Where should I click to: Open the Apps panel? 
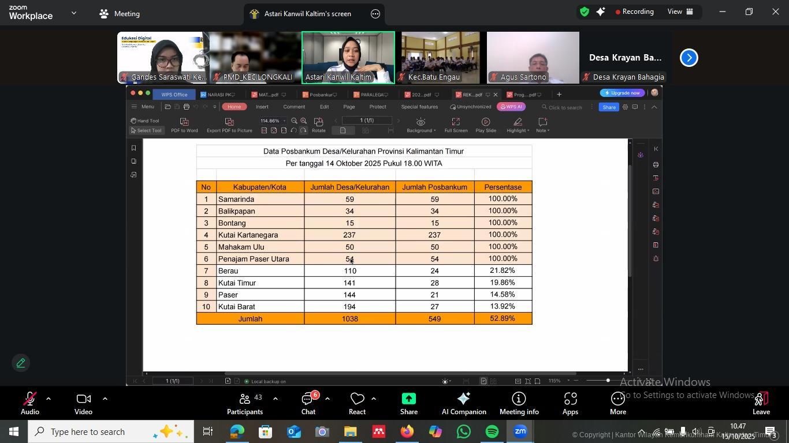570,403
